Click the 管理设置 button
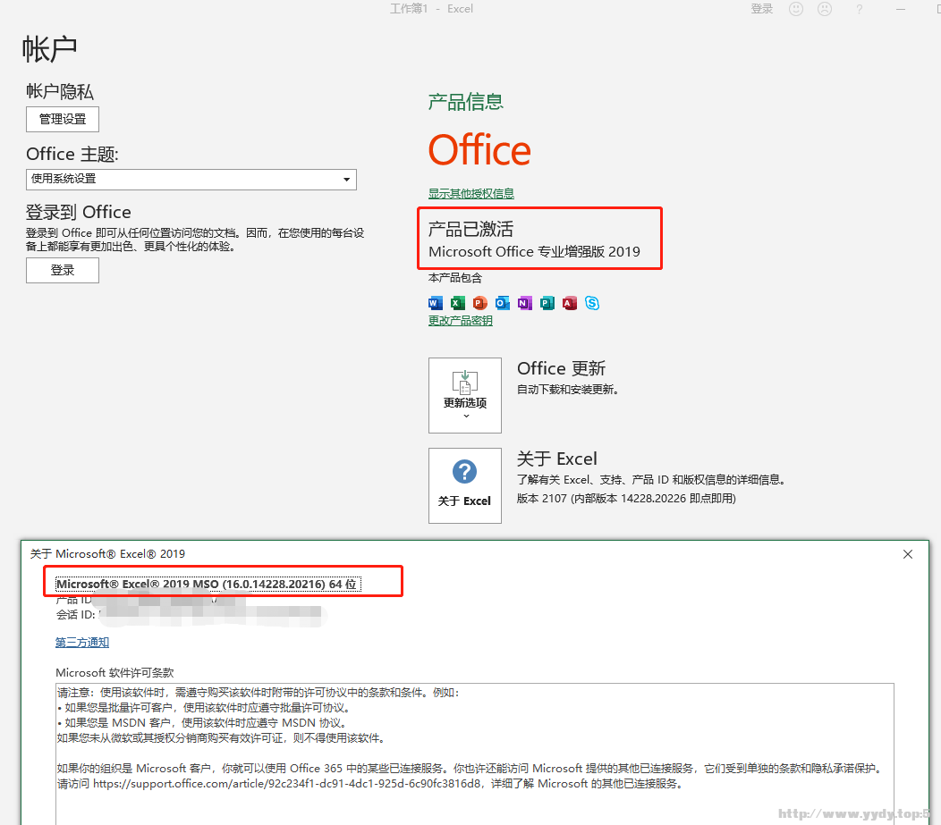This screenshot has height=825, width=941. point(63,119)
